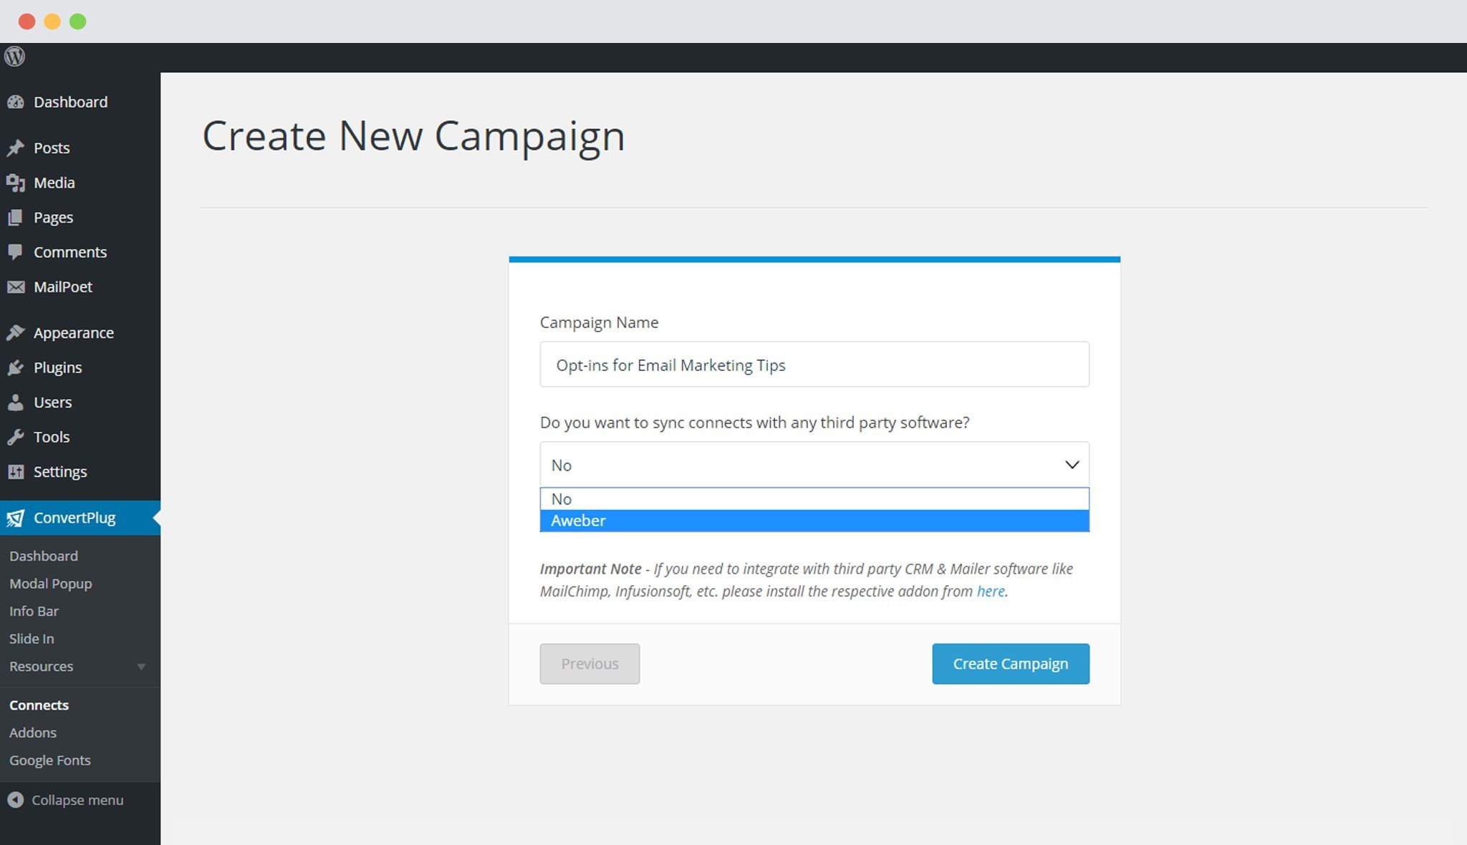The width and height of the screenshot is (1467, 845).
Task: Choose the No option in the list
Action: [x=814, y=499]
